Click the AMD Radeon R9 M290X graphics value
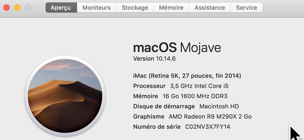This screenshot has height=140, width=304. [210, 117]
